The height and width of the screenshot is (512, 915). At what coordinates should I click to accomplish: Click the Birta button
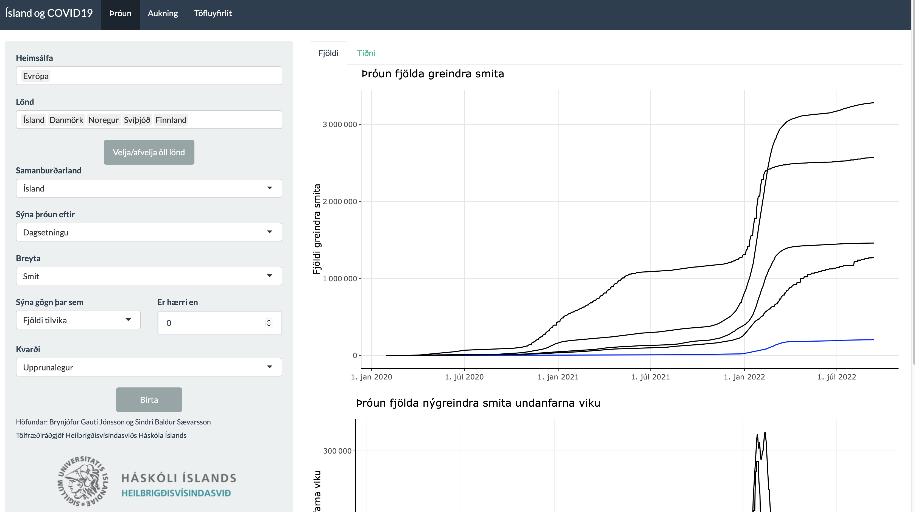click(149, 400)
